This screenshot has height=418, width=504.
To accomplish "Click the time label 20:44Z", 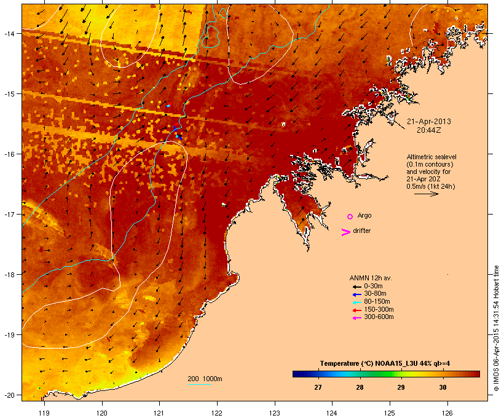I will [428, 130].
